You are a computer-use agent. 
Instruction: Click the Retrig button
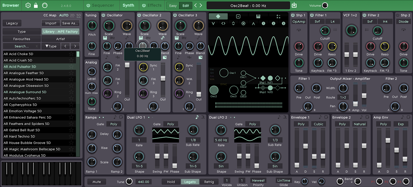point(209,182)
